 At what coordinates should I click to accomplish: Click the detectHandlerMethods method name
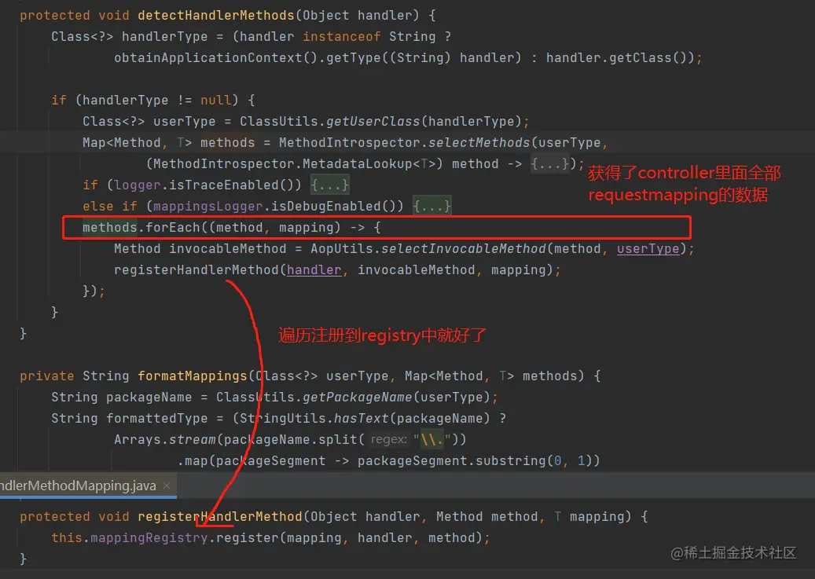point(216,15)
